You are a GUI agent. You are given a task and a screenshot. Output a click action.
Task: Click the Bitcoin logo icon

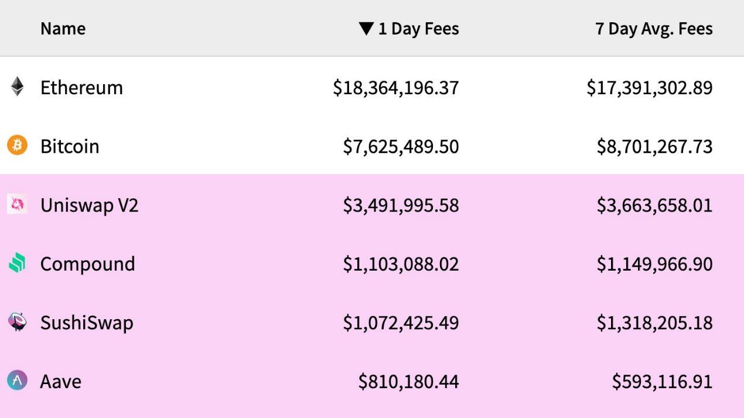pos(17,146)
